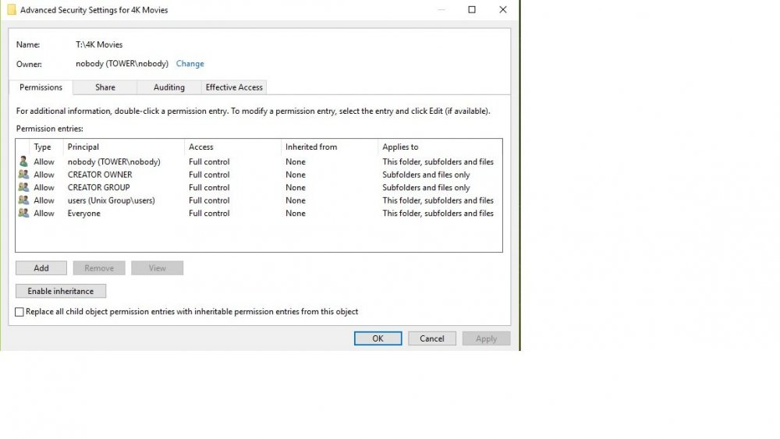Click the group icon beside CREATOR OWNER
Viewport: 780px width, 439px height.
pos(23,174)
